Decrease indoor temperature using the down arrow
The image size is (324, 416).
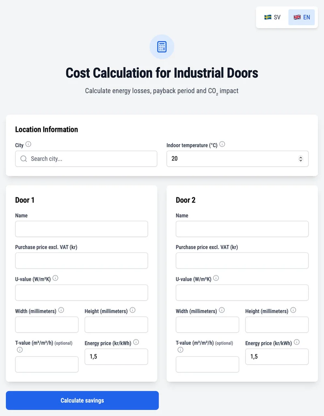tap(301, 161)
